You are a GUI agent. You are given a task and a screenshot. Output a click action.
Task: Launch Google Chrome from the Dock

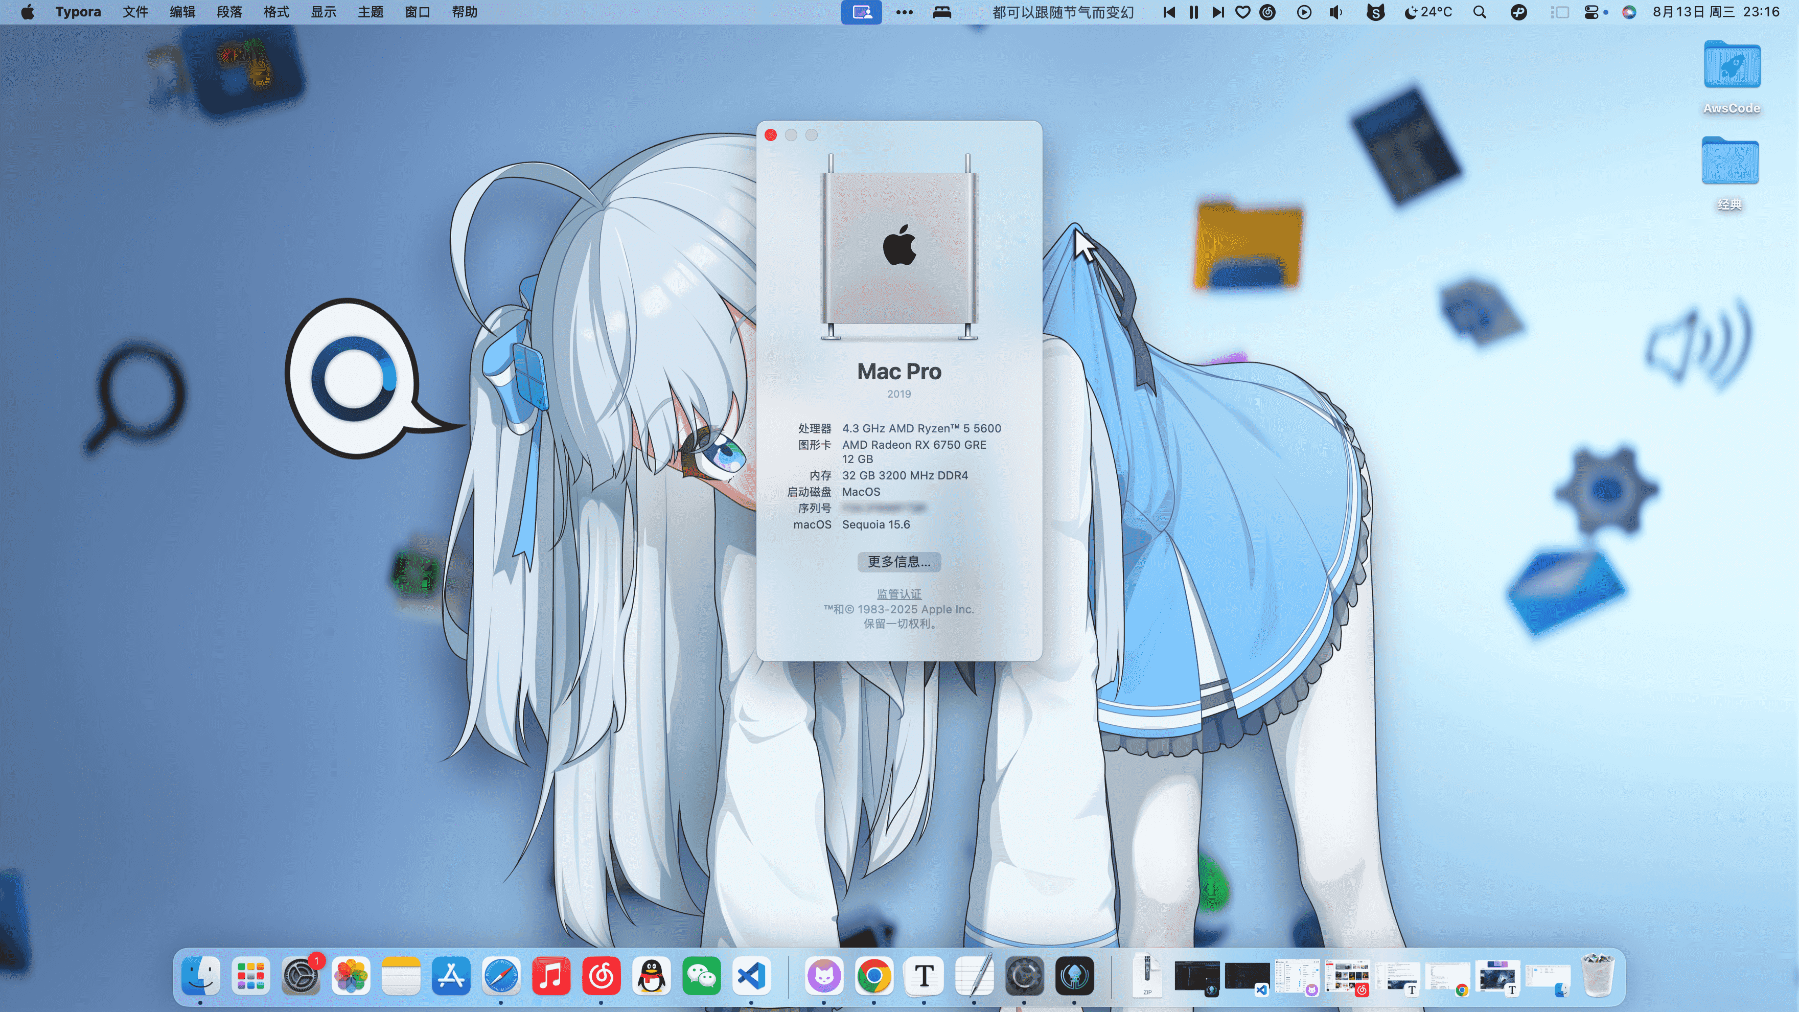873,976
